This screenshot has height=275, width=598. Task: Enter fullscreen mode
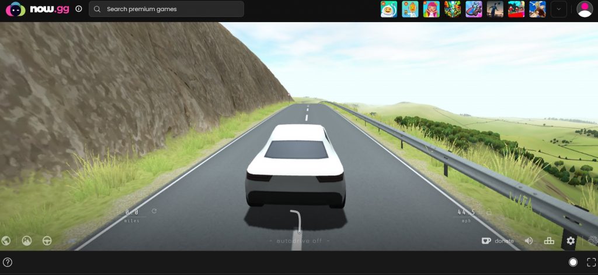pyautogui.click(x=590, y=262)
